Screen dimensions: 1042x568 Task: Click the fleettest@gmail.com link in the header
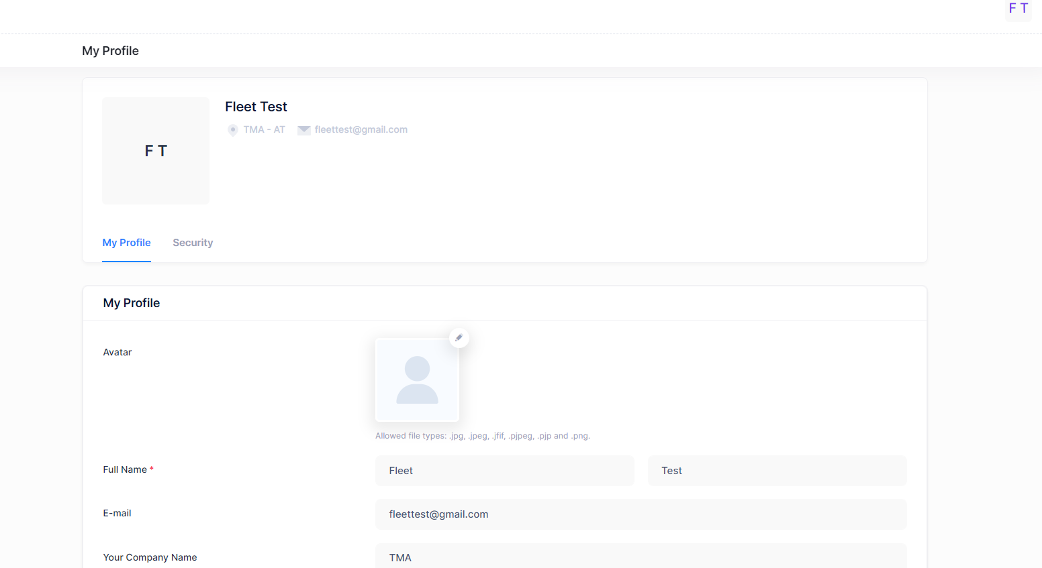[361, 130]
